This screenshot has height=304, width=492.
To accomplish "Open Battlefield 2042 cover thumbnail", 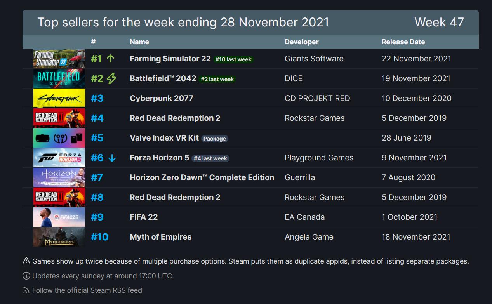I will point(59,78).
